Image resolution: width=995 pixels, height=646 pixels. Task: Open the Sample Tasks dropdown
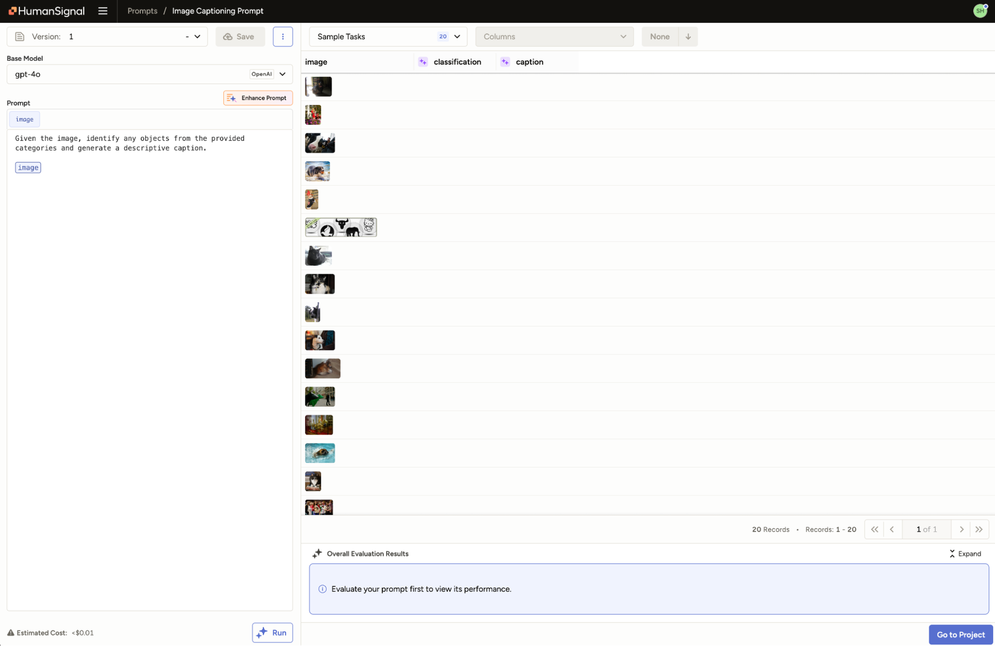[388, 37]
